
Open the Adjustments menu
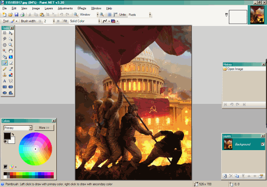pos(65,8)
